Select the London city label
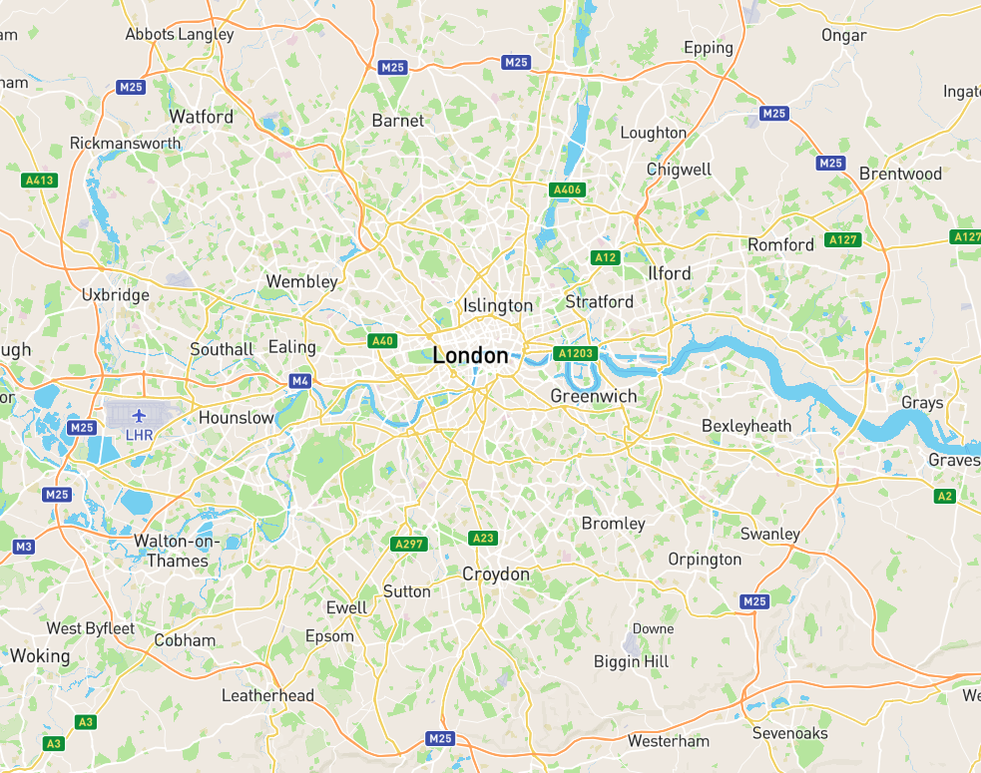981x773 pixels. pyautogui.click(x=470, y=356)
